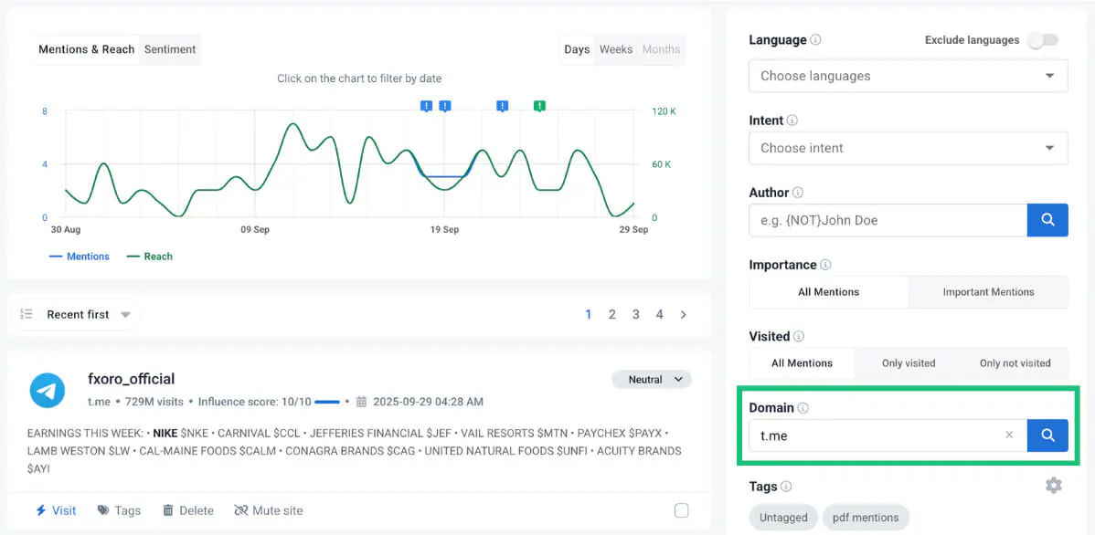
Task: Tick the checkbox on the mention card
Action: [681, 510]
